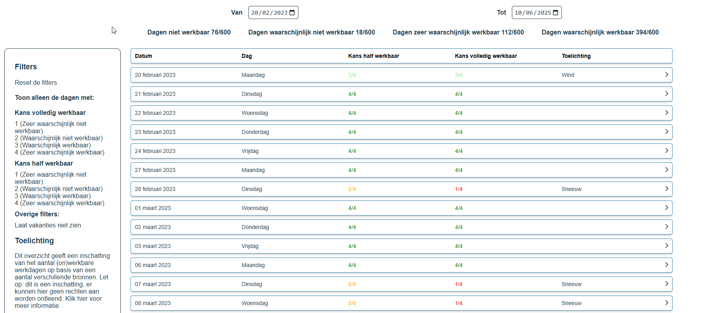Click the Kans volledig werkbaar column header
The width and height of the screenshot is (717, 313).
(x=486, y=56)
